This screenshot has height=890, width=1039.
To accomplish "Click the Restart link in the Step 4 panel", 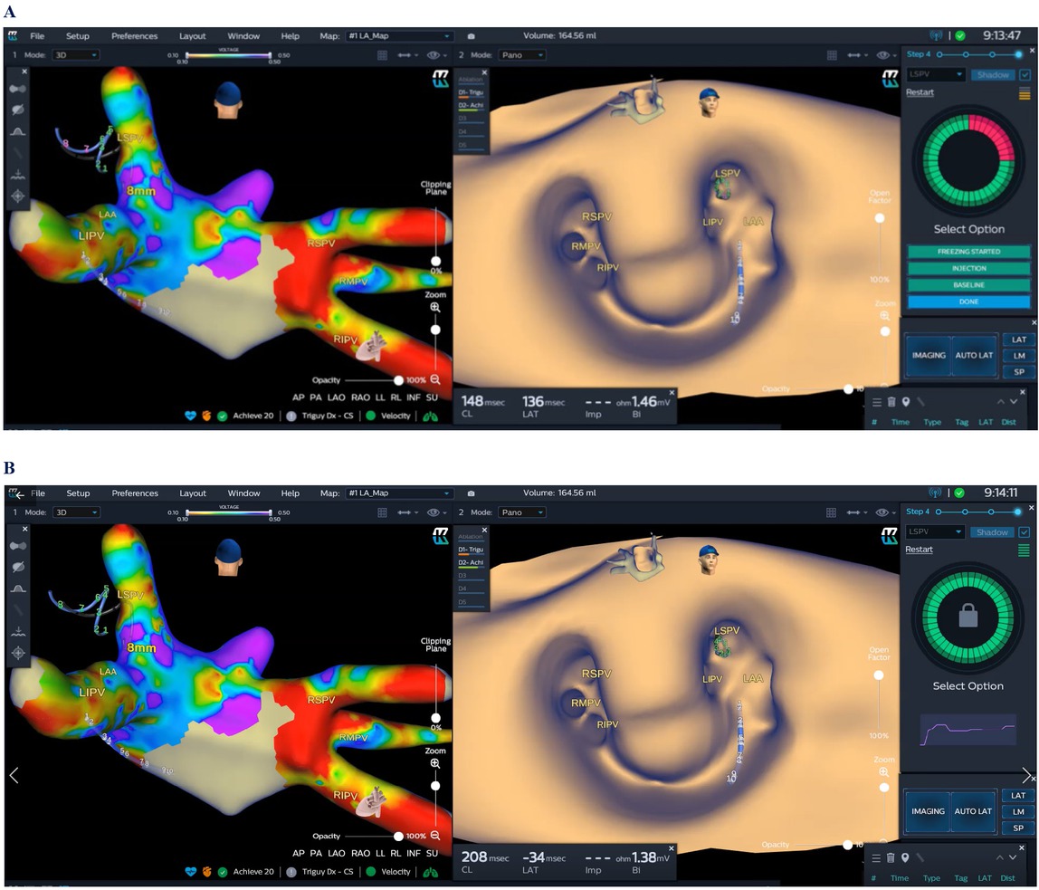I will (919, 91).
